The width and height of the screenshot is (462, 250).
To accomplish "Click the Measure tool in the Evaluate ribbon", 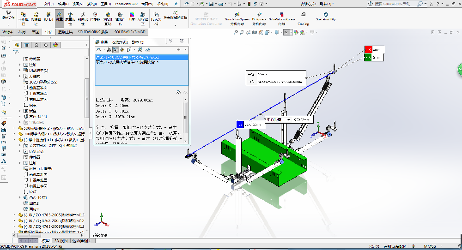I will tap(59, 16).
